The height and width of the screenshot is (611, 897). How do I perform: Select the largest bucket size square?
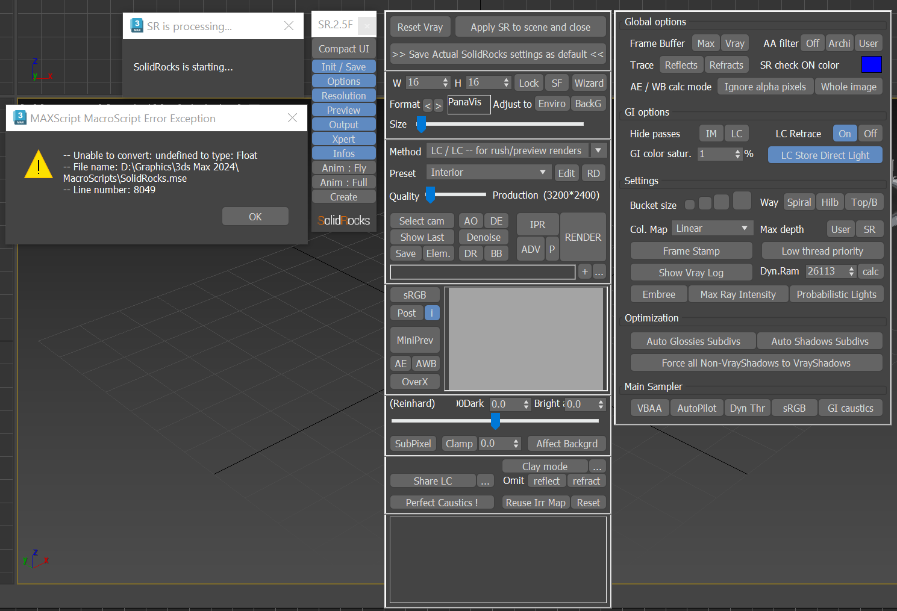point(742,201)
